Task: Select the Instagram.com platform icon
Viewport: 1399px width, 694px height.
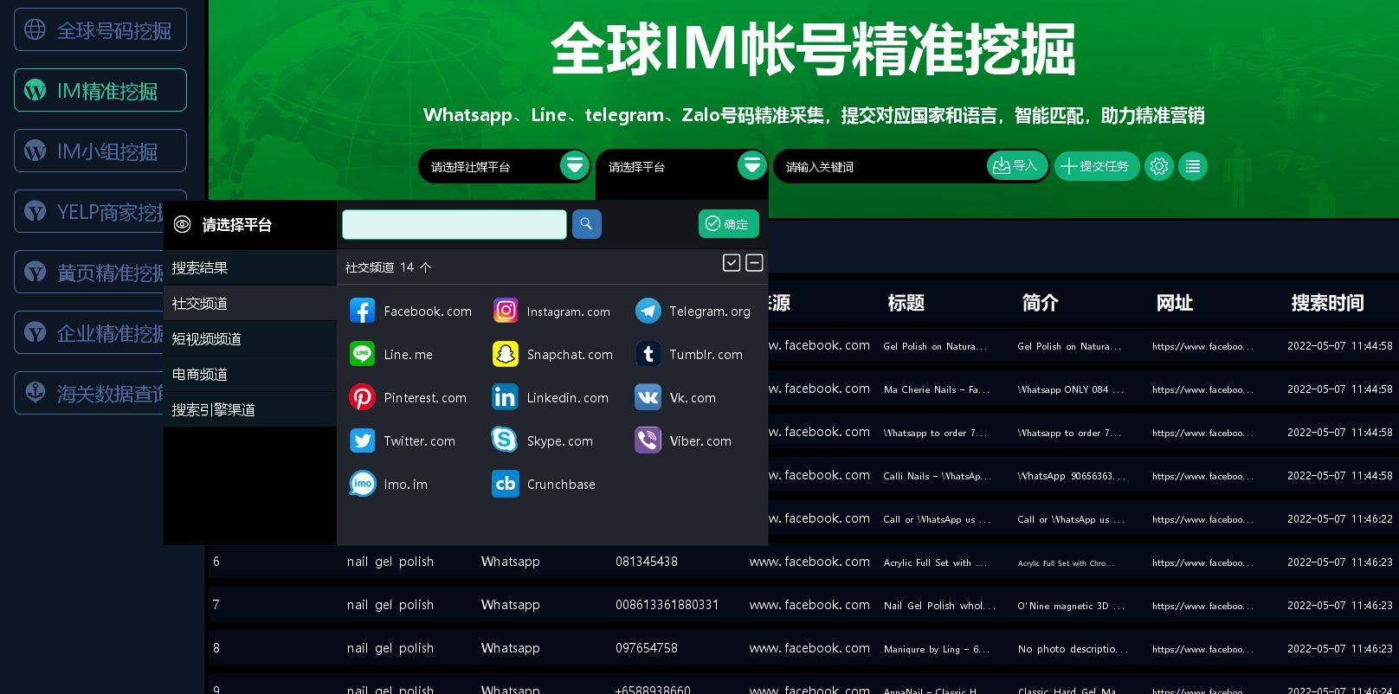Action: pos(505,311)
